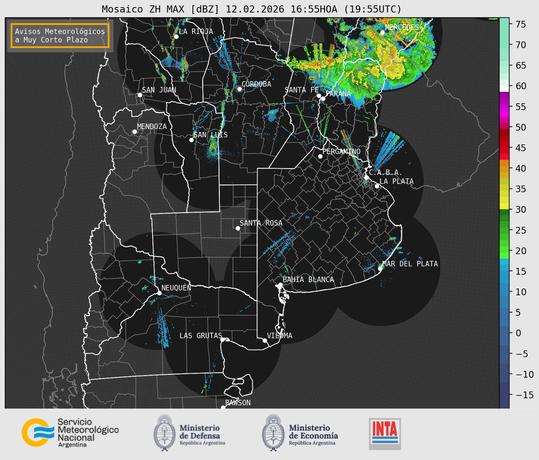Click the SANTA ROSA label text

261,223
